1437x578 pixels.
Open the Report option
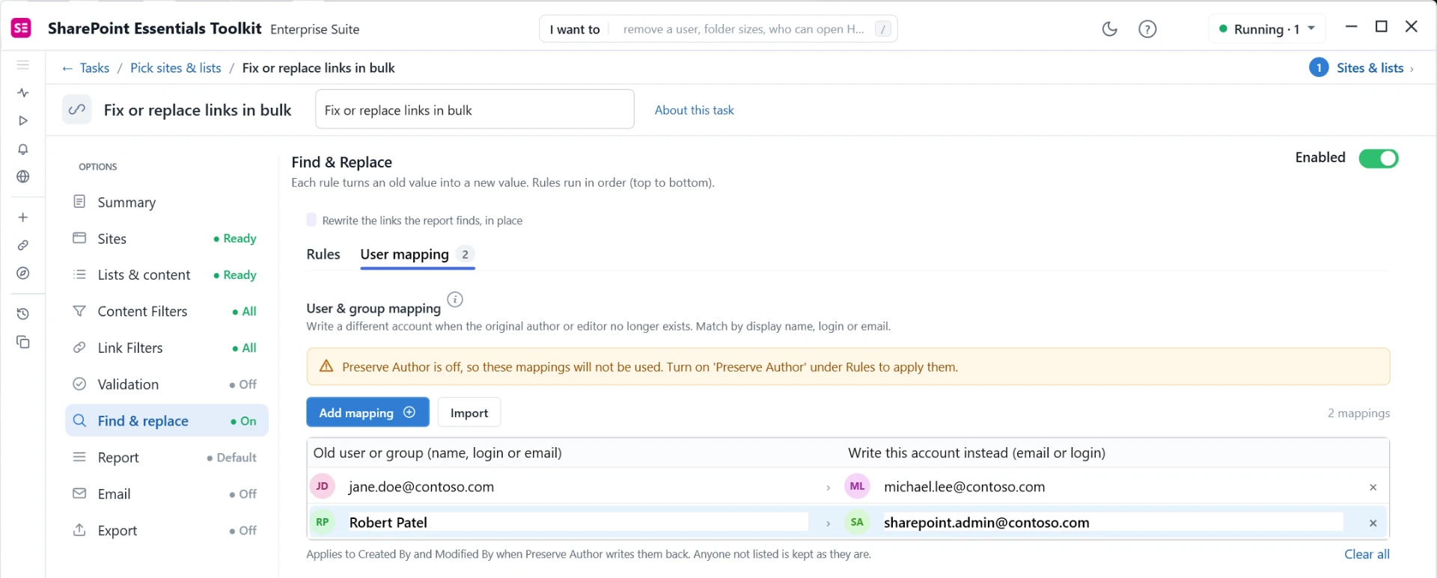pyautogui.click(x=166, y=458)
